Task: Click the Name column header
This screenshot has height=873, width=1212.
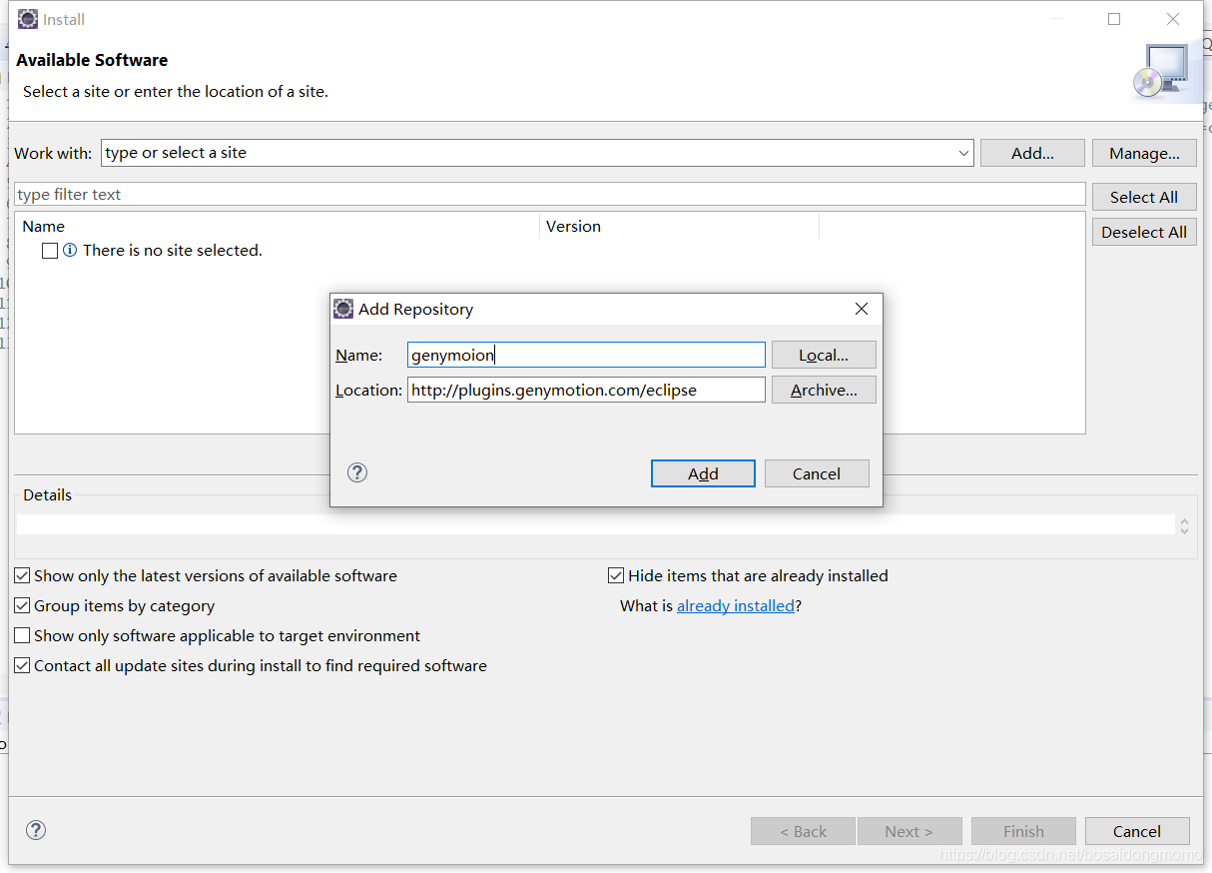Action: [x=277, y=227]
